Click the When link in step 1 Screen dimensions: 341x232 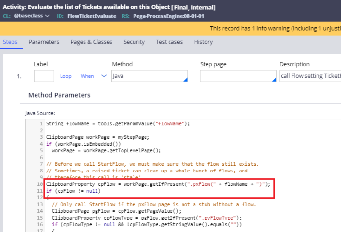[87, 76]
